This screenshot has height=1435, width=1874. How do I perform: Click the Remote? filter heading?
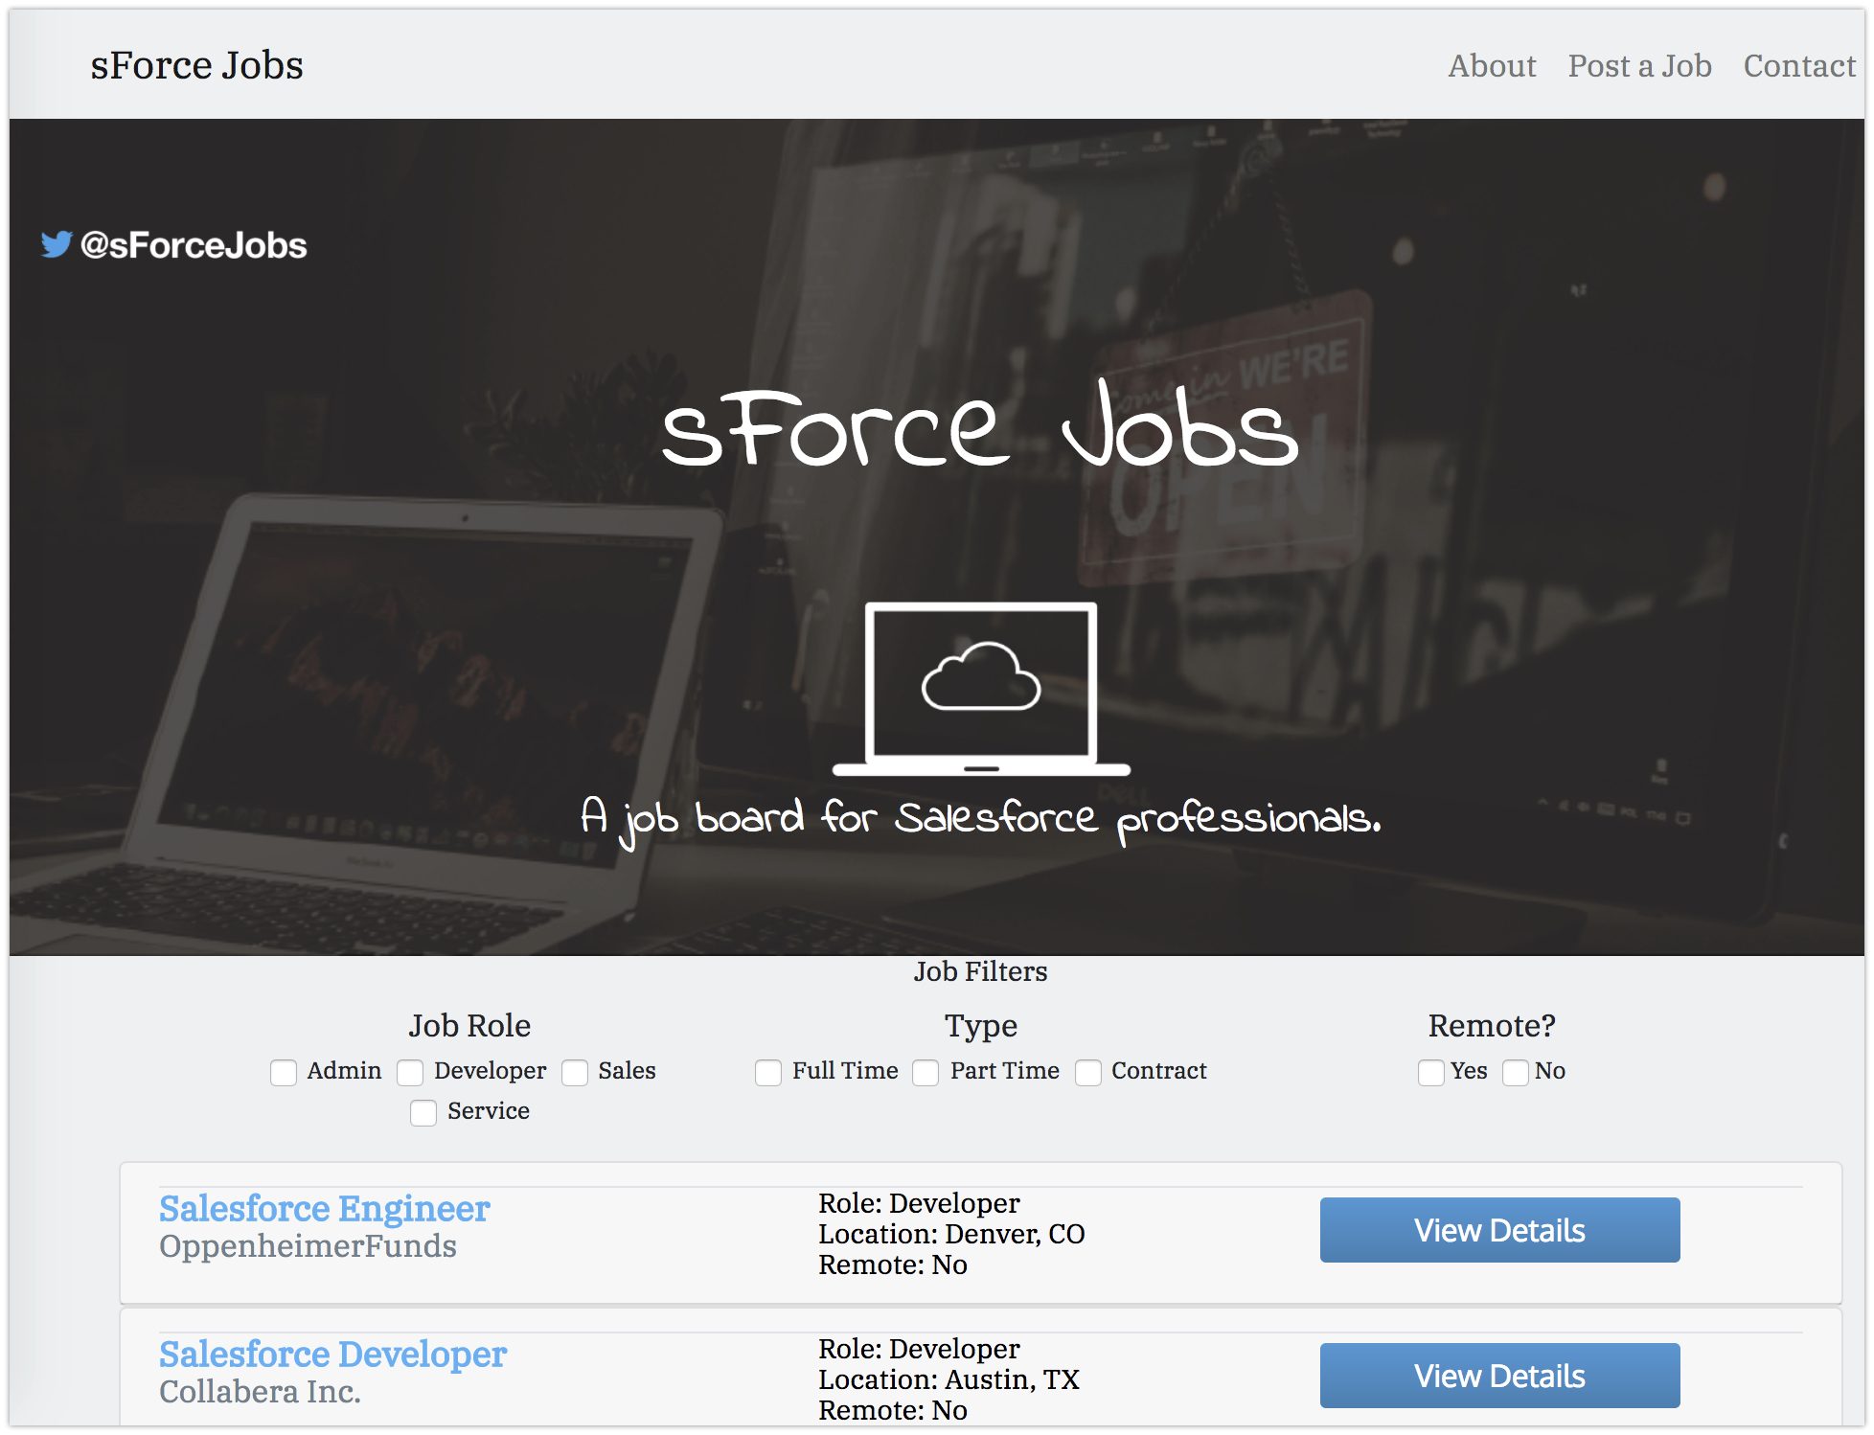click(1492, 1026)
